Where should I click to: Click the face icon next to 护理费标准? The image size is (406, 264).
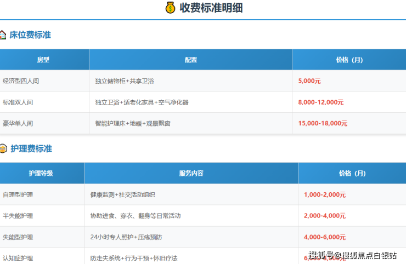click(x=3, y=148)
